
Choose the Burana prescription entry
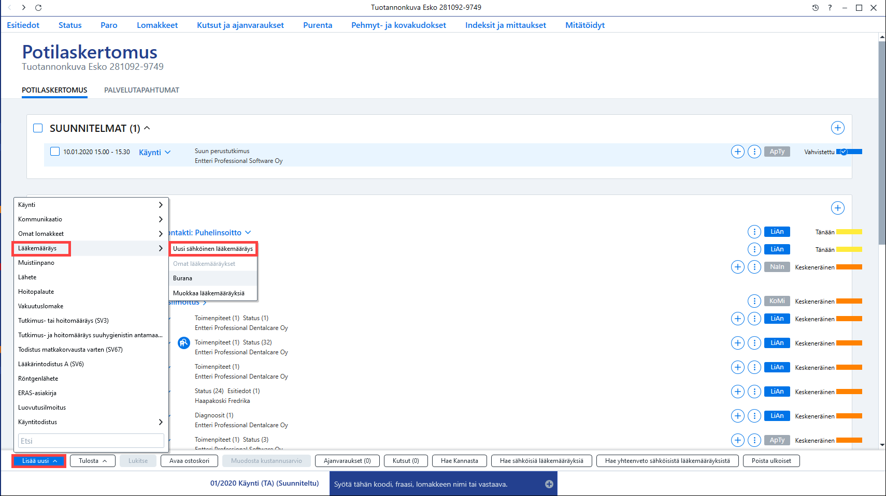(x=213, y=278)
